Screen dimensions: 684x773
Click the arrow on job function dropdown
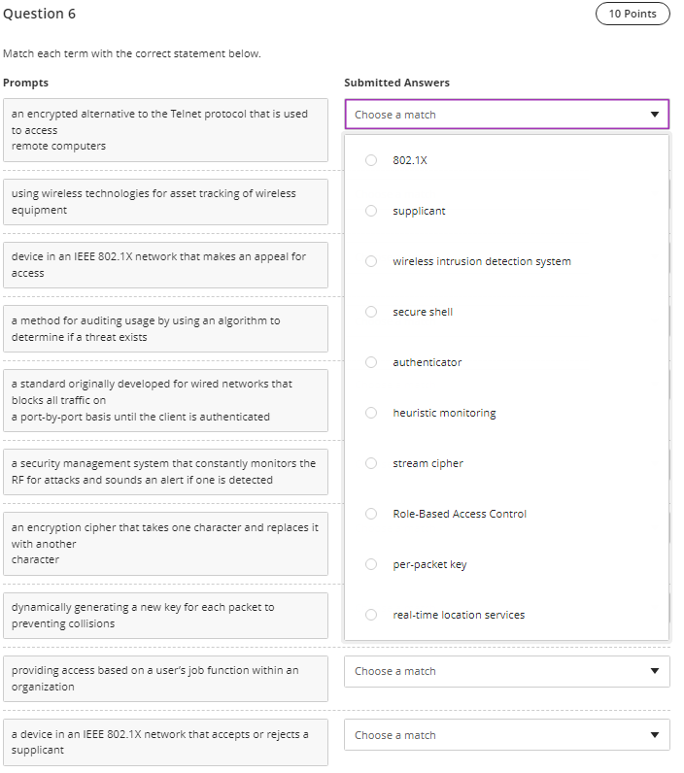point(654,671)
